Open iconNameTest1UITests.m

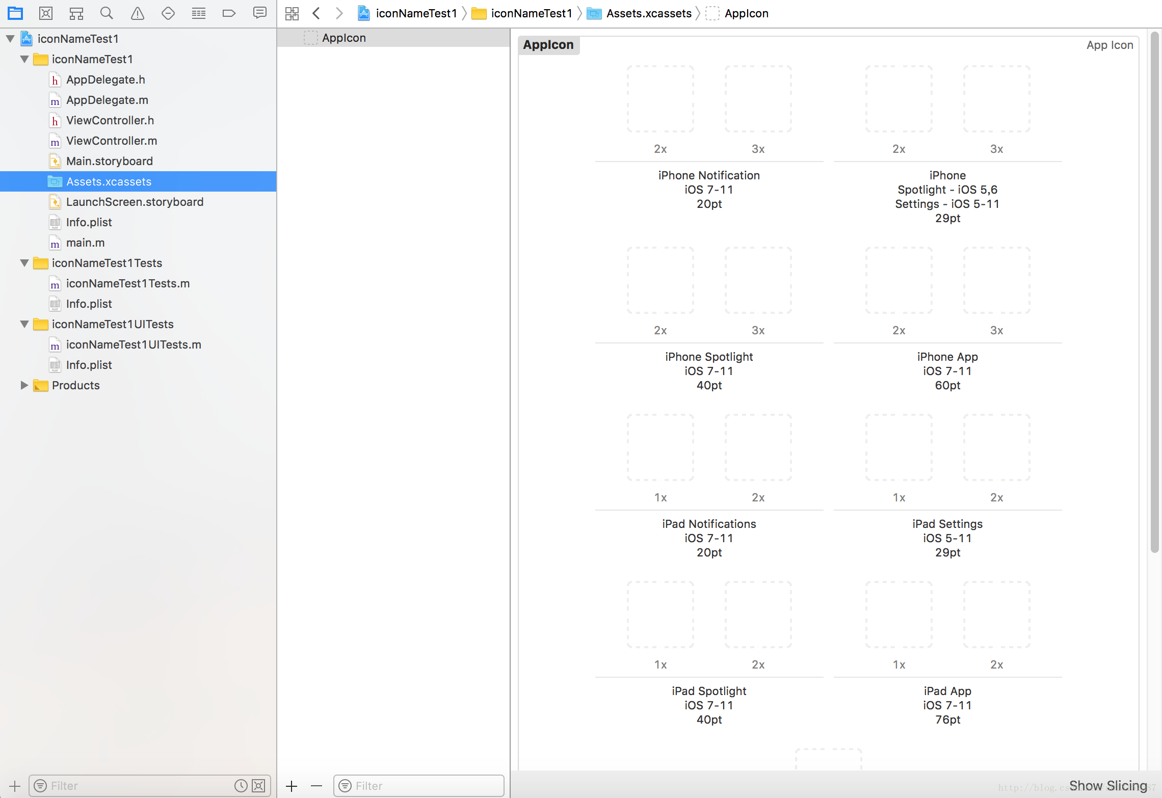coord(134,344)
